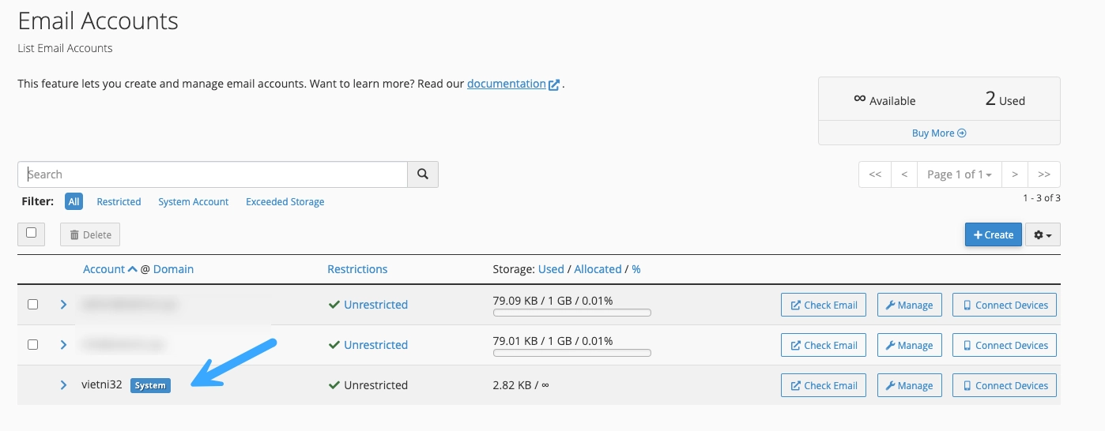Go to the first page of results
Viewport: 1105px width, 431px height.
pos(875,174)
